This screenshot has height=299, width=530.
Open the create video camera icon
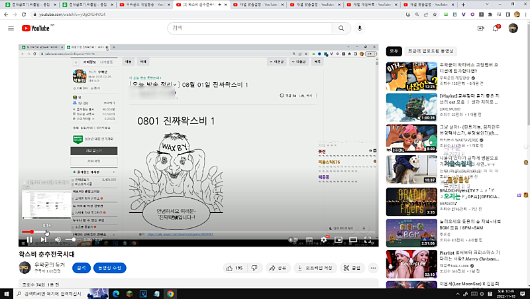[x=481, y=28]
